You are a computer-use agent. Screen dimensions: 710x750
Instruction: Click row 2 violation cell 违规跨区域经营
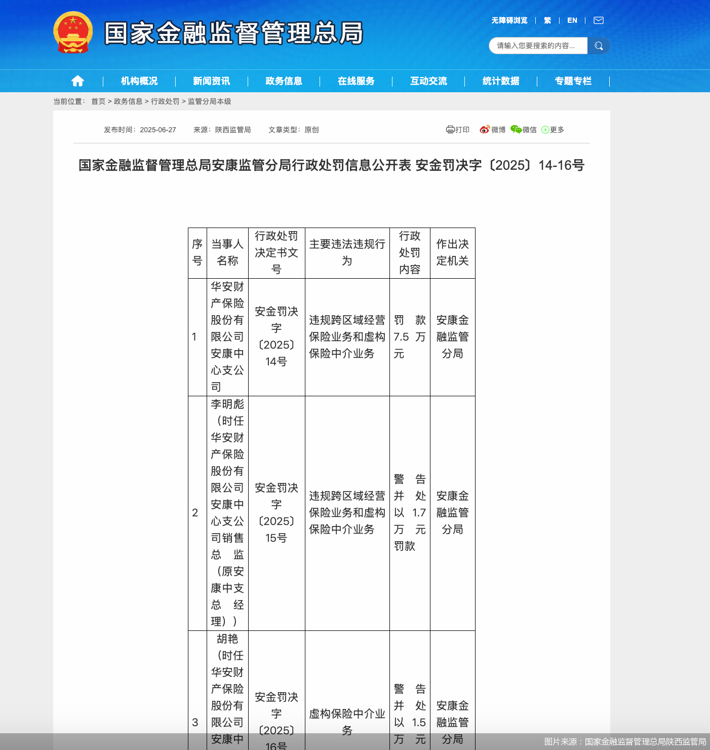coord(347,513)
